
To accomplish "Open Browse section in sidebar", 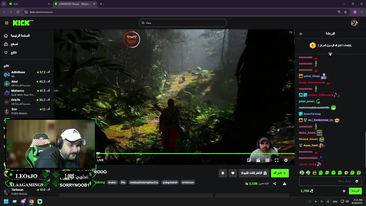I will (11, 44).
